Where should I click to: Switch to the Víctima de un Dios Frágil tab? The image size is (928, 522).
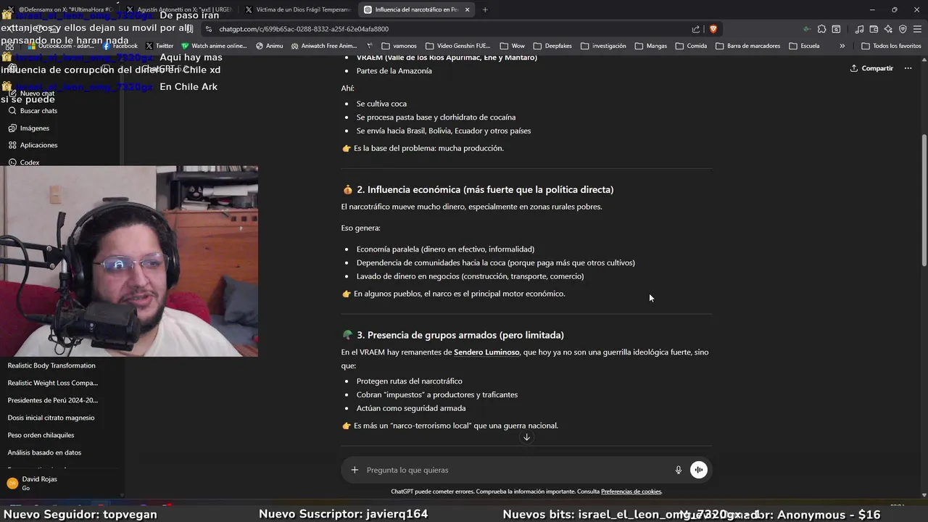tap(297, 9)
